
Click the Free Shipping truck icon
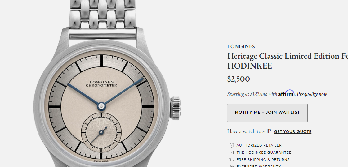click(231, 160)
